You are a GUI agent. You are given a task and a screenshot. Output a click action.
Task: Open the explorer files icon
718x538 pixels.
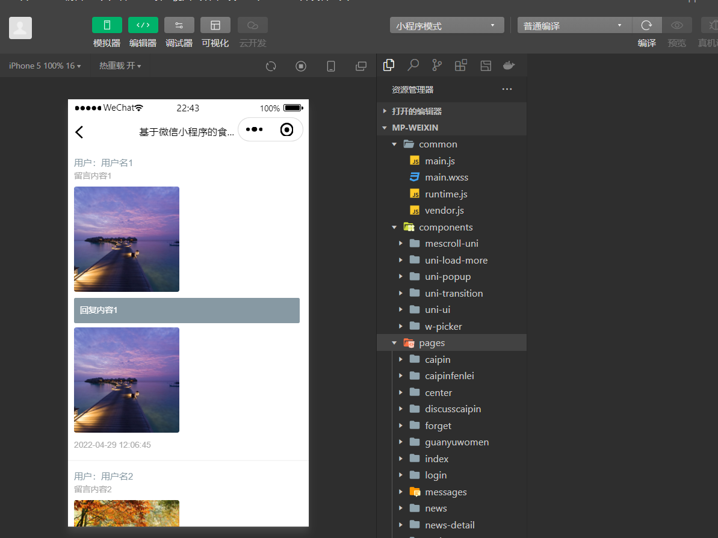point(389,66)
